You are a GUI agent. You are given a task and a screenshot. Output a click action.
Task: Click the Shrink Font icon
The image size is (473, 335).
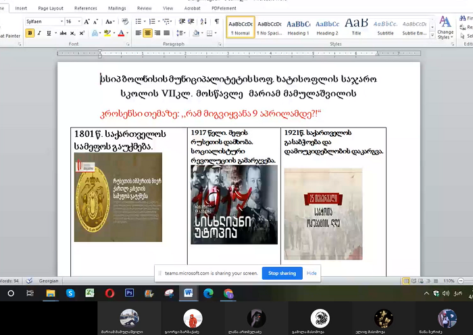(x=96, y=22)
